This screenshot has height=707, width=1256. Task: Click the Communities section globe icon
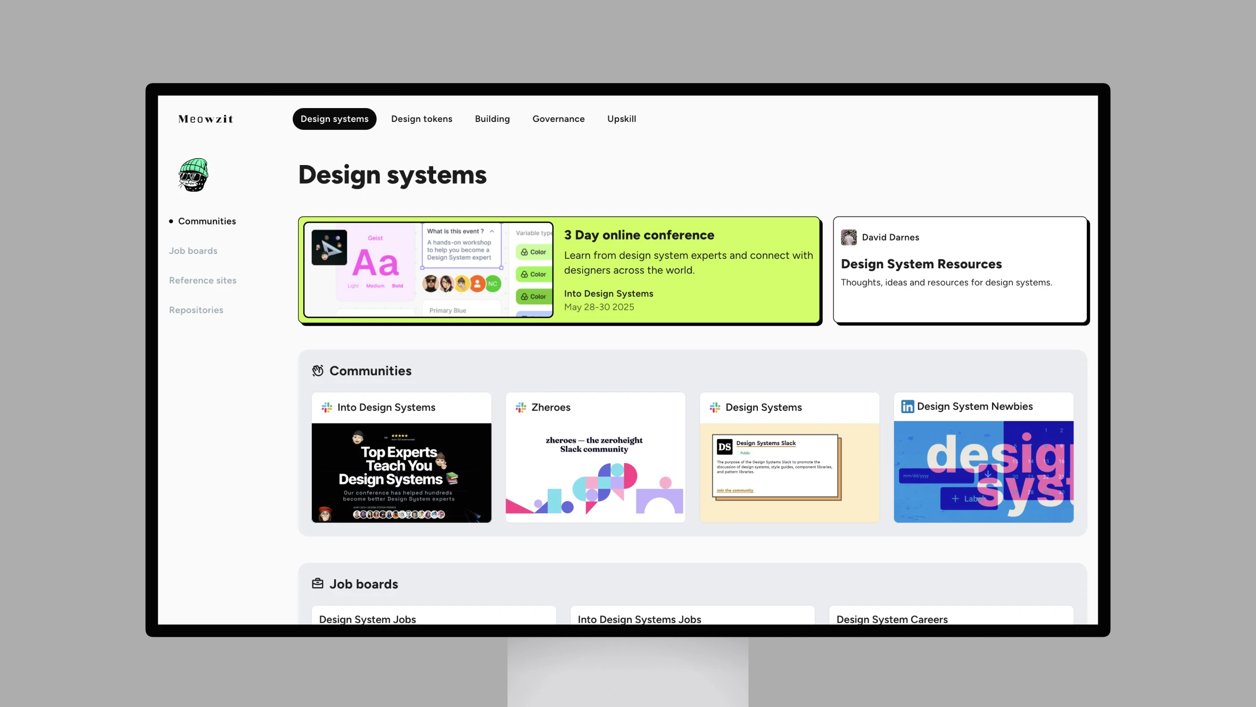317,371
